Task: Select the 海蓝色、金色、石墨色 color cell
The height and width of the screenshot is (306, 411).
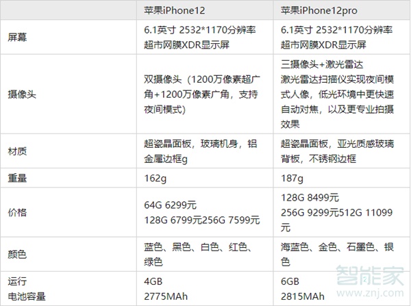Action: coord(342,254)
